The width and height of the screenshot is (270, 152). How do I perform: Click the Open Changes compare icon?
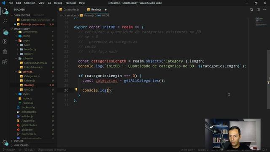pos(251,10)
